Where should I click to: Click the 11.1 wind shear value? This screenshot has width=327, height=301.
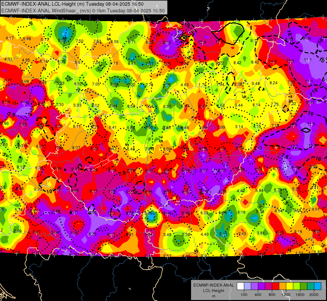click(308, 60)
